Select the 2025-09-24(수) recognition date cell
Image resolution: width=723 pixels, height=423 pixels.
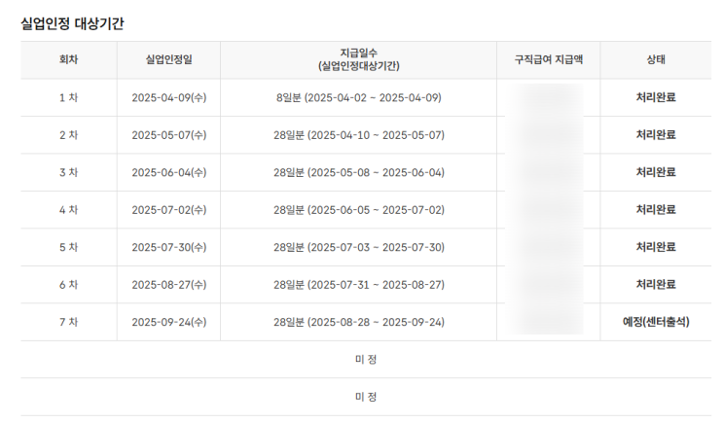pos(168,322)
